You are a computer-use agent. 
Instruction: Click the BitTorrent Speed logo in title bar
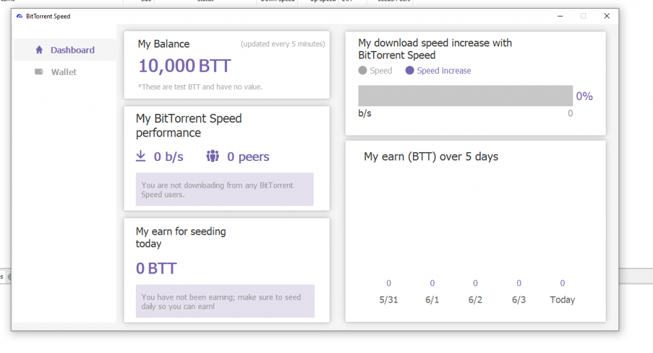[x=19, y=16]
